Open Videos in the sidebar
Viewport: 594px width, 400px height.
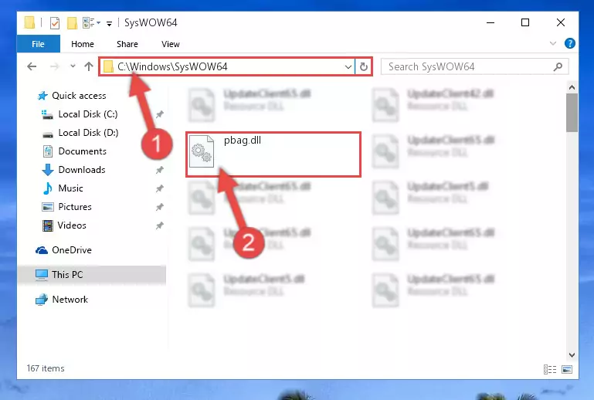click(x=64, y=225)
